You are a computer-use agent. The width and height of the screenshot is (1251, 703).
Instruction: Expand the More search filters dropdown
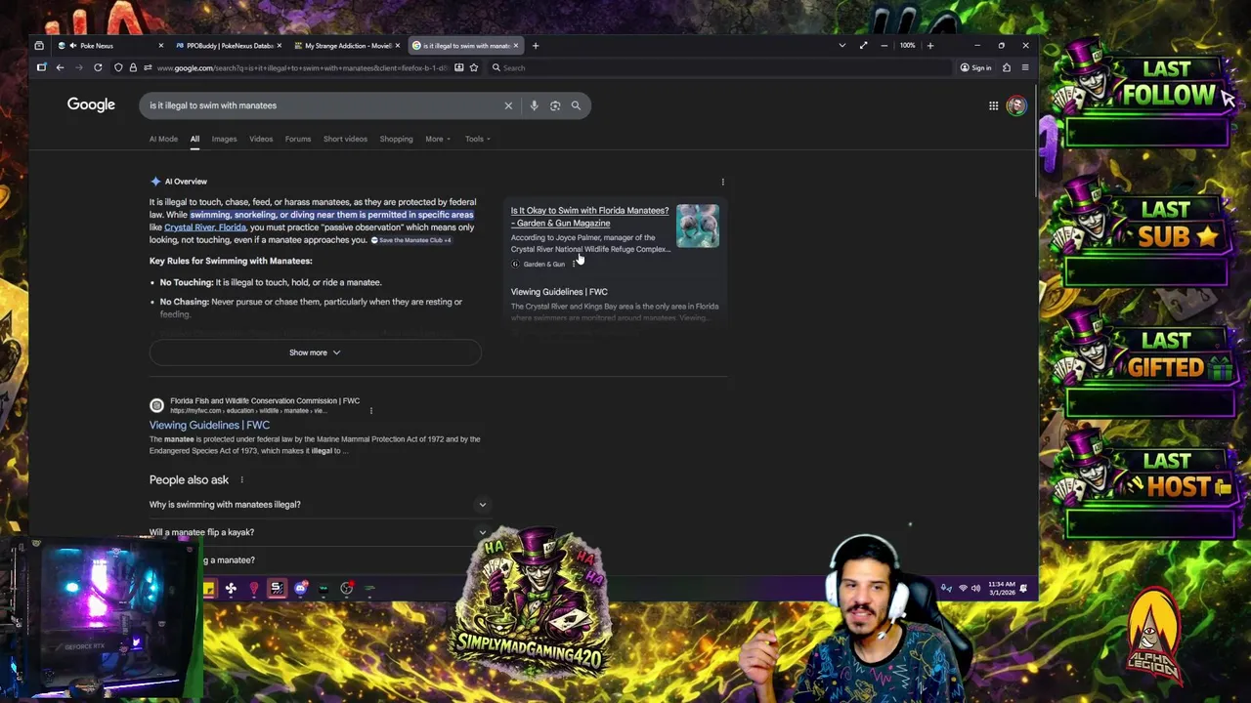(x=438, y=139)
